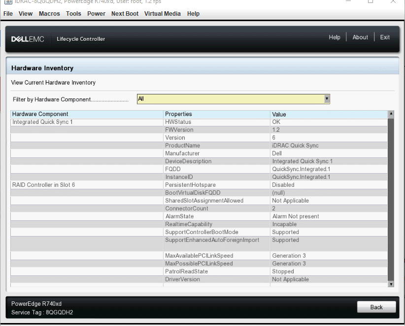
Task: Select the RAID Controller in Slot 6 component
Action: [44, 185]
